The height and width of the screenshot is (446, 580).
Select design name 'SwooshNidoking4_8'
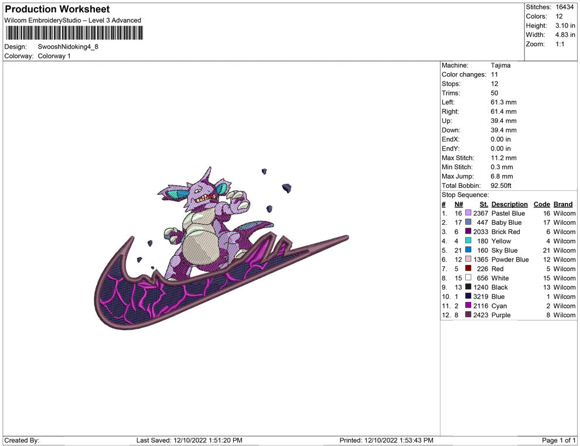(68, 47)
